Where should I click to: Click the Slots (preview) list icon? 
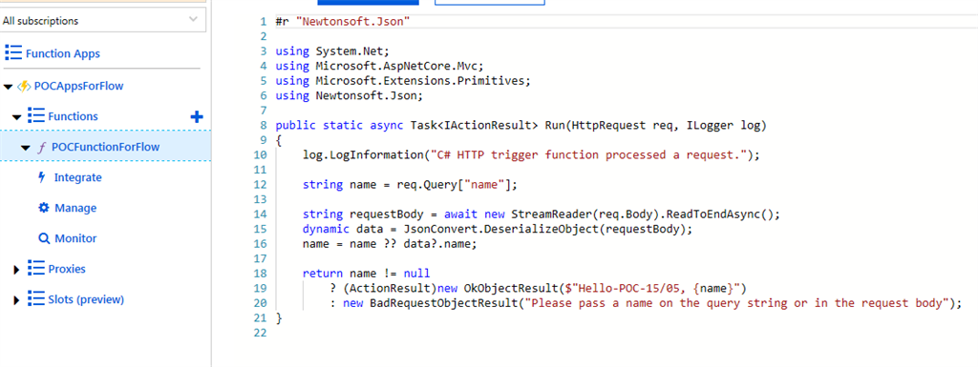pos(37,299)
